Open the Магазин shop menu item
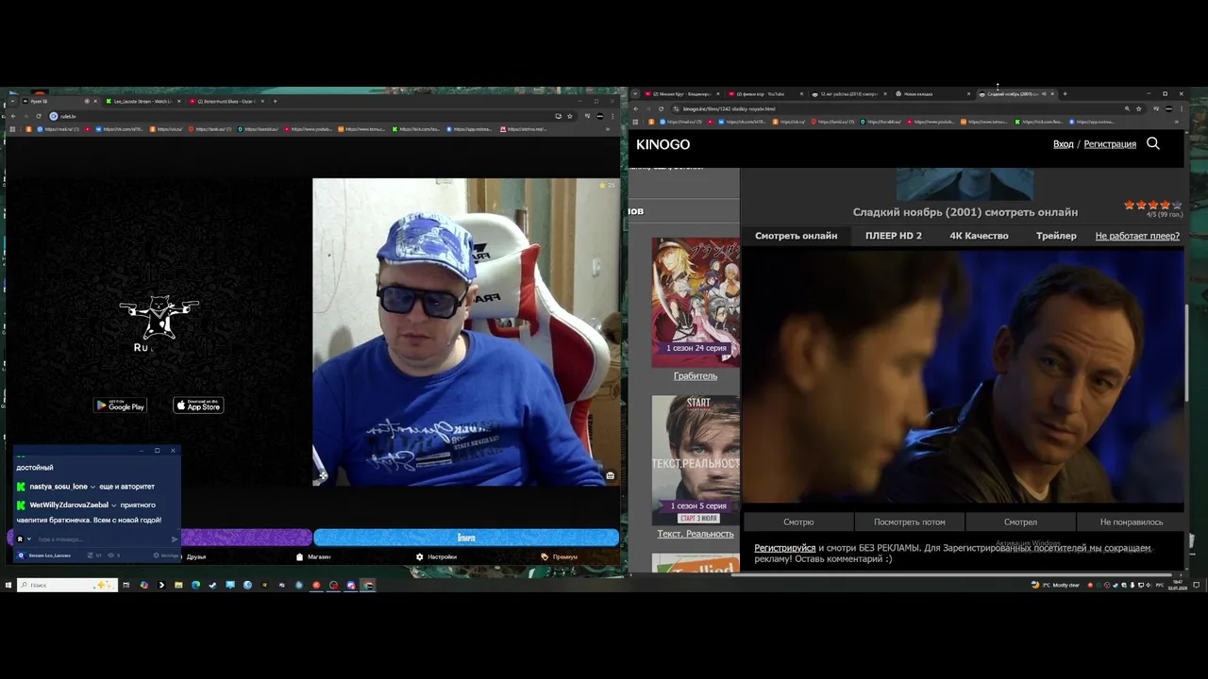The height and width of the screenshot is (679, 1208). [313, 556]
